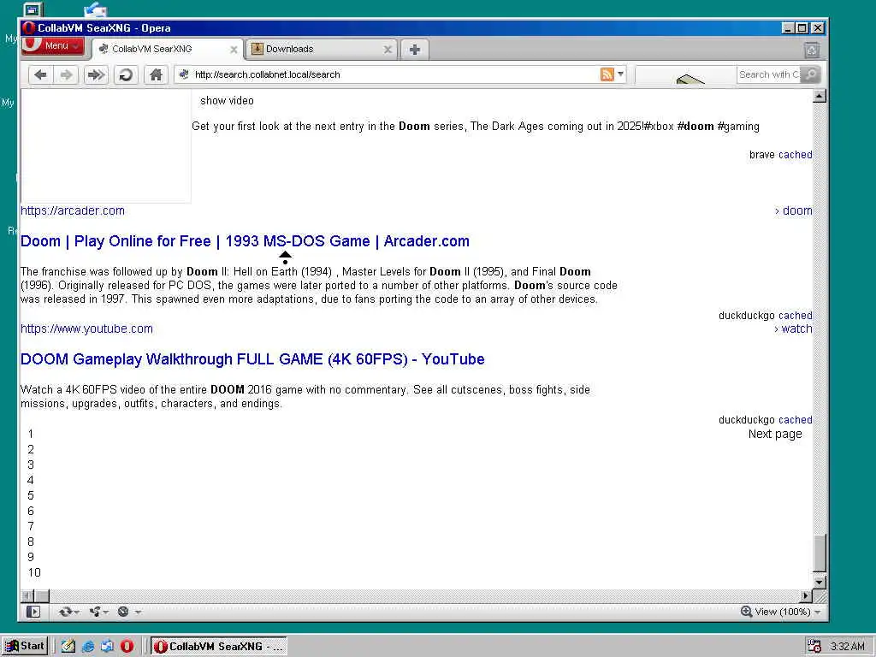The width and height of the screenshot is (876, 657).
Task: Launch Outlook Express from quick launch
Action: coord(107,647)
